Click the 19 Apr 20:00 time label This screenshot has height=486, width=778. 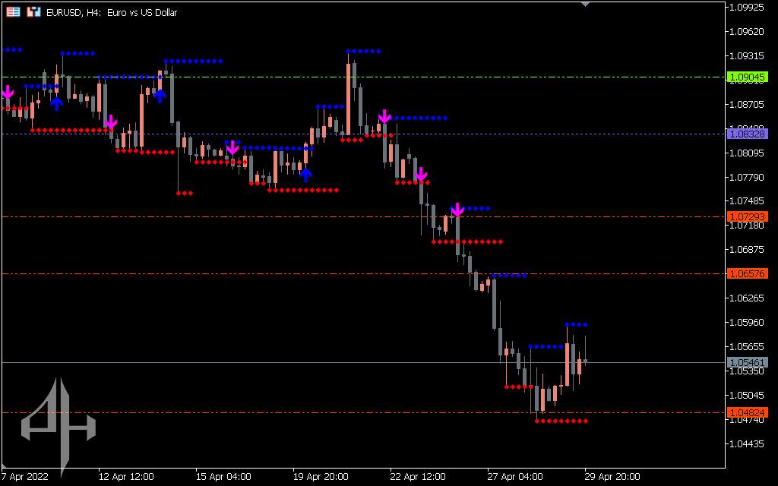coord(321,477)
